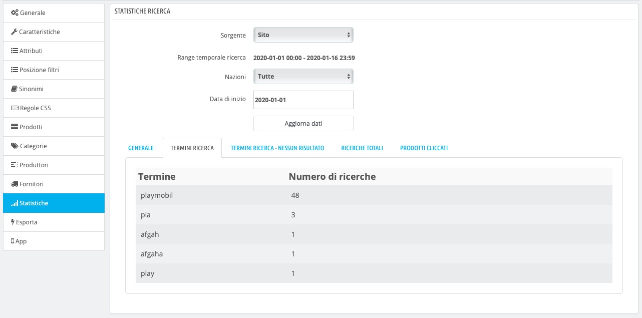642x318 pixels.
Task: Click the list icon beside Attributi
Action: pyautogui.click(x=15, y=51)
